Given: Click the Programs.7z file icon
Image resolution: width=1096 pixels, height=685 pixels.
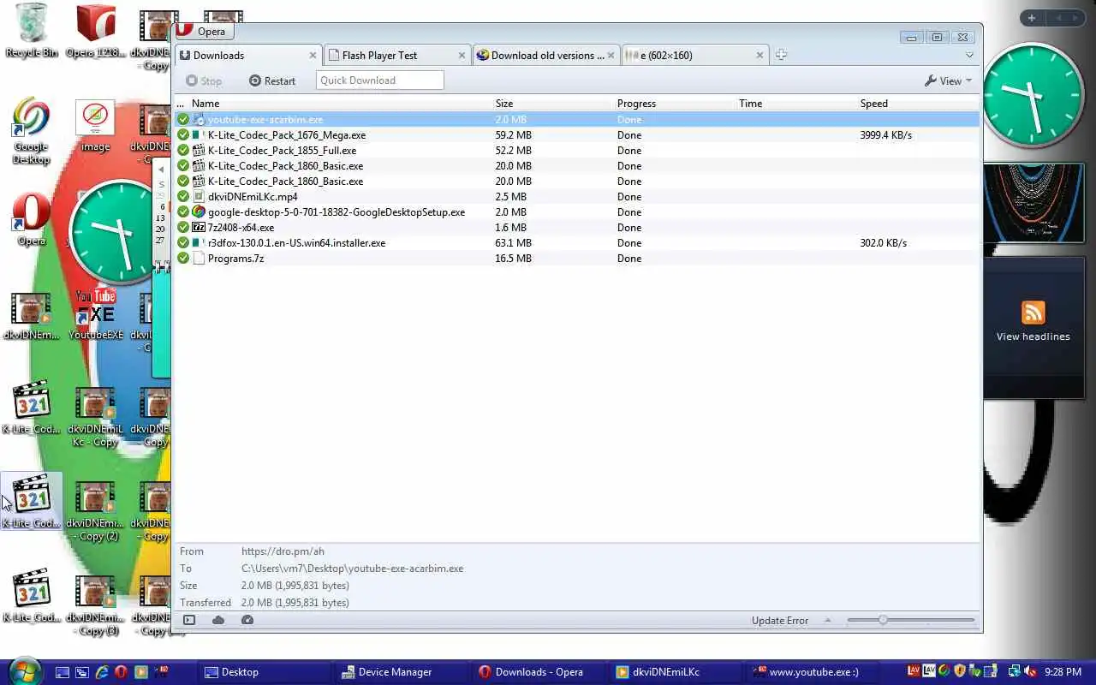Looking at the screenshot, I should click(199, 259).
